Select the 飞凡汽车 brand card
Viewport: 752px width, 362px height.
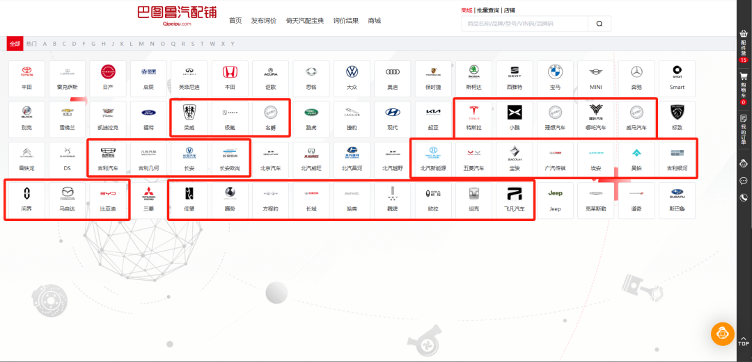pos(515,201)
